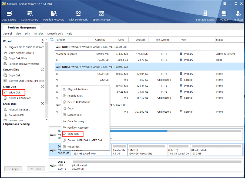Select the Disk 3 icon in the disk map

(53, 165)
